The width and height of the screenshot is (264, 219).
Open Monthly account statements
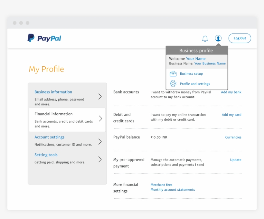[x=173, y=190]
